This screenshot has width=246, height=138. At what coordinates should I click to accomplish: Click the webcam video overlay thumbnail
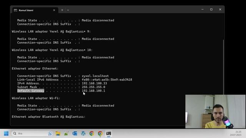point(215,112)
